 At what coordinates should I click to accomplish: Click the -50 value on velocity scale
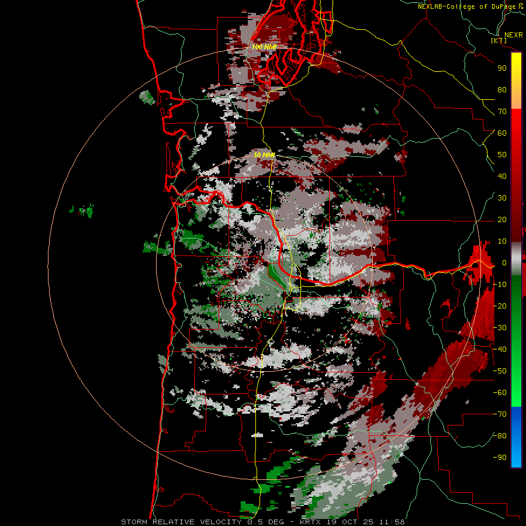click(x=500, y=371)
